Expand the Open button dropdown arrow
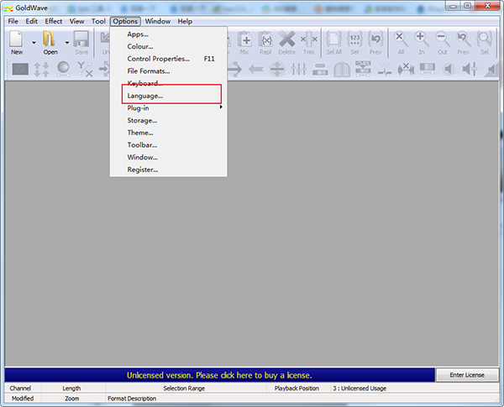The image size is (504, 407). 67,43
